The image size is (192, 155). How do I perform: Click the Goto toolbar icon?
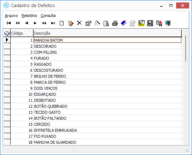tap(132, 23)
